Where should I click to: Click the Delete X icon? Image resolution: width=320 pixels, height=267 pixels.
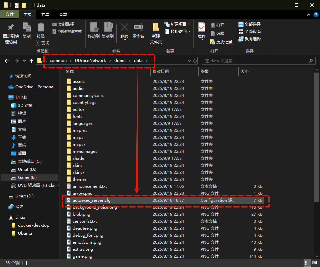[x=124, y=27]
